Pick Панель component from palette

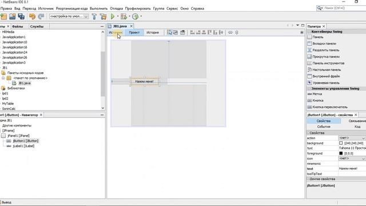318,37
